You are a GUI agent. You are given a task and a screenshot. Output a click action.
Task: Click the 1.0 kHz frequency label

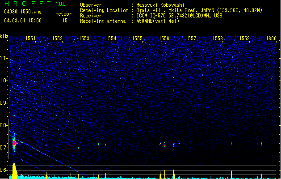[4, 81]
